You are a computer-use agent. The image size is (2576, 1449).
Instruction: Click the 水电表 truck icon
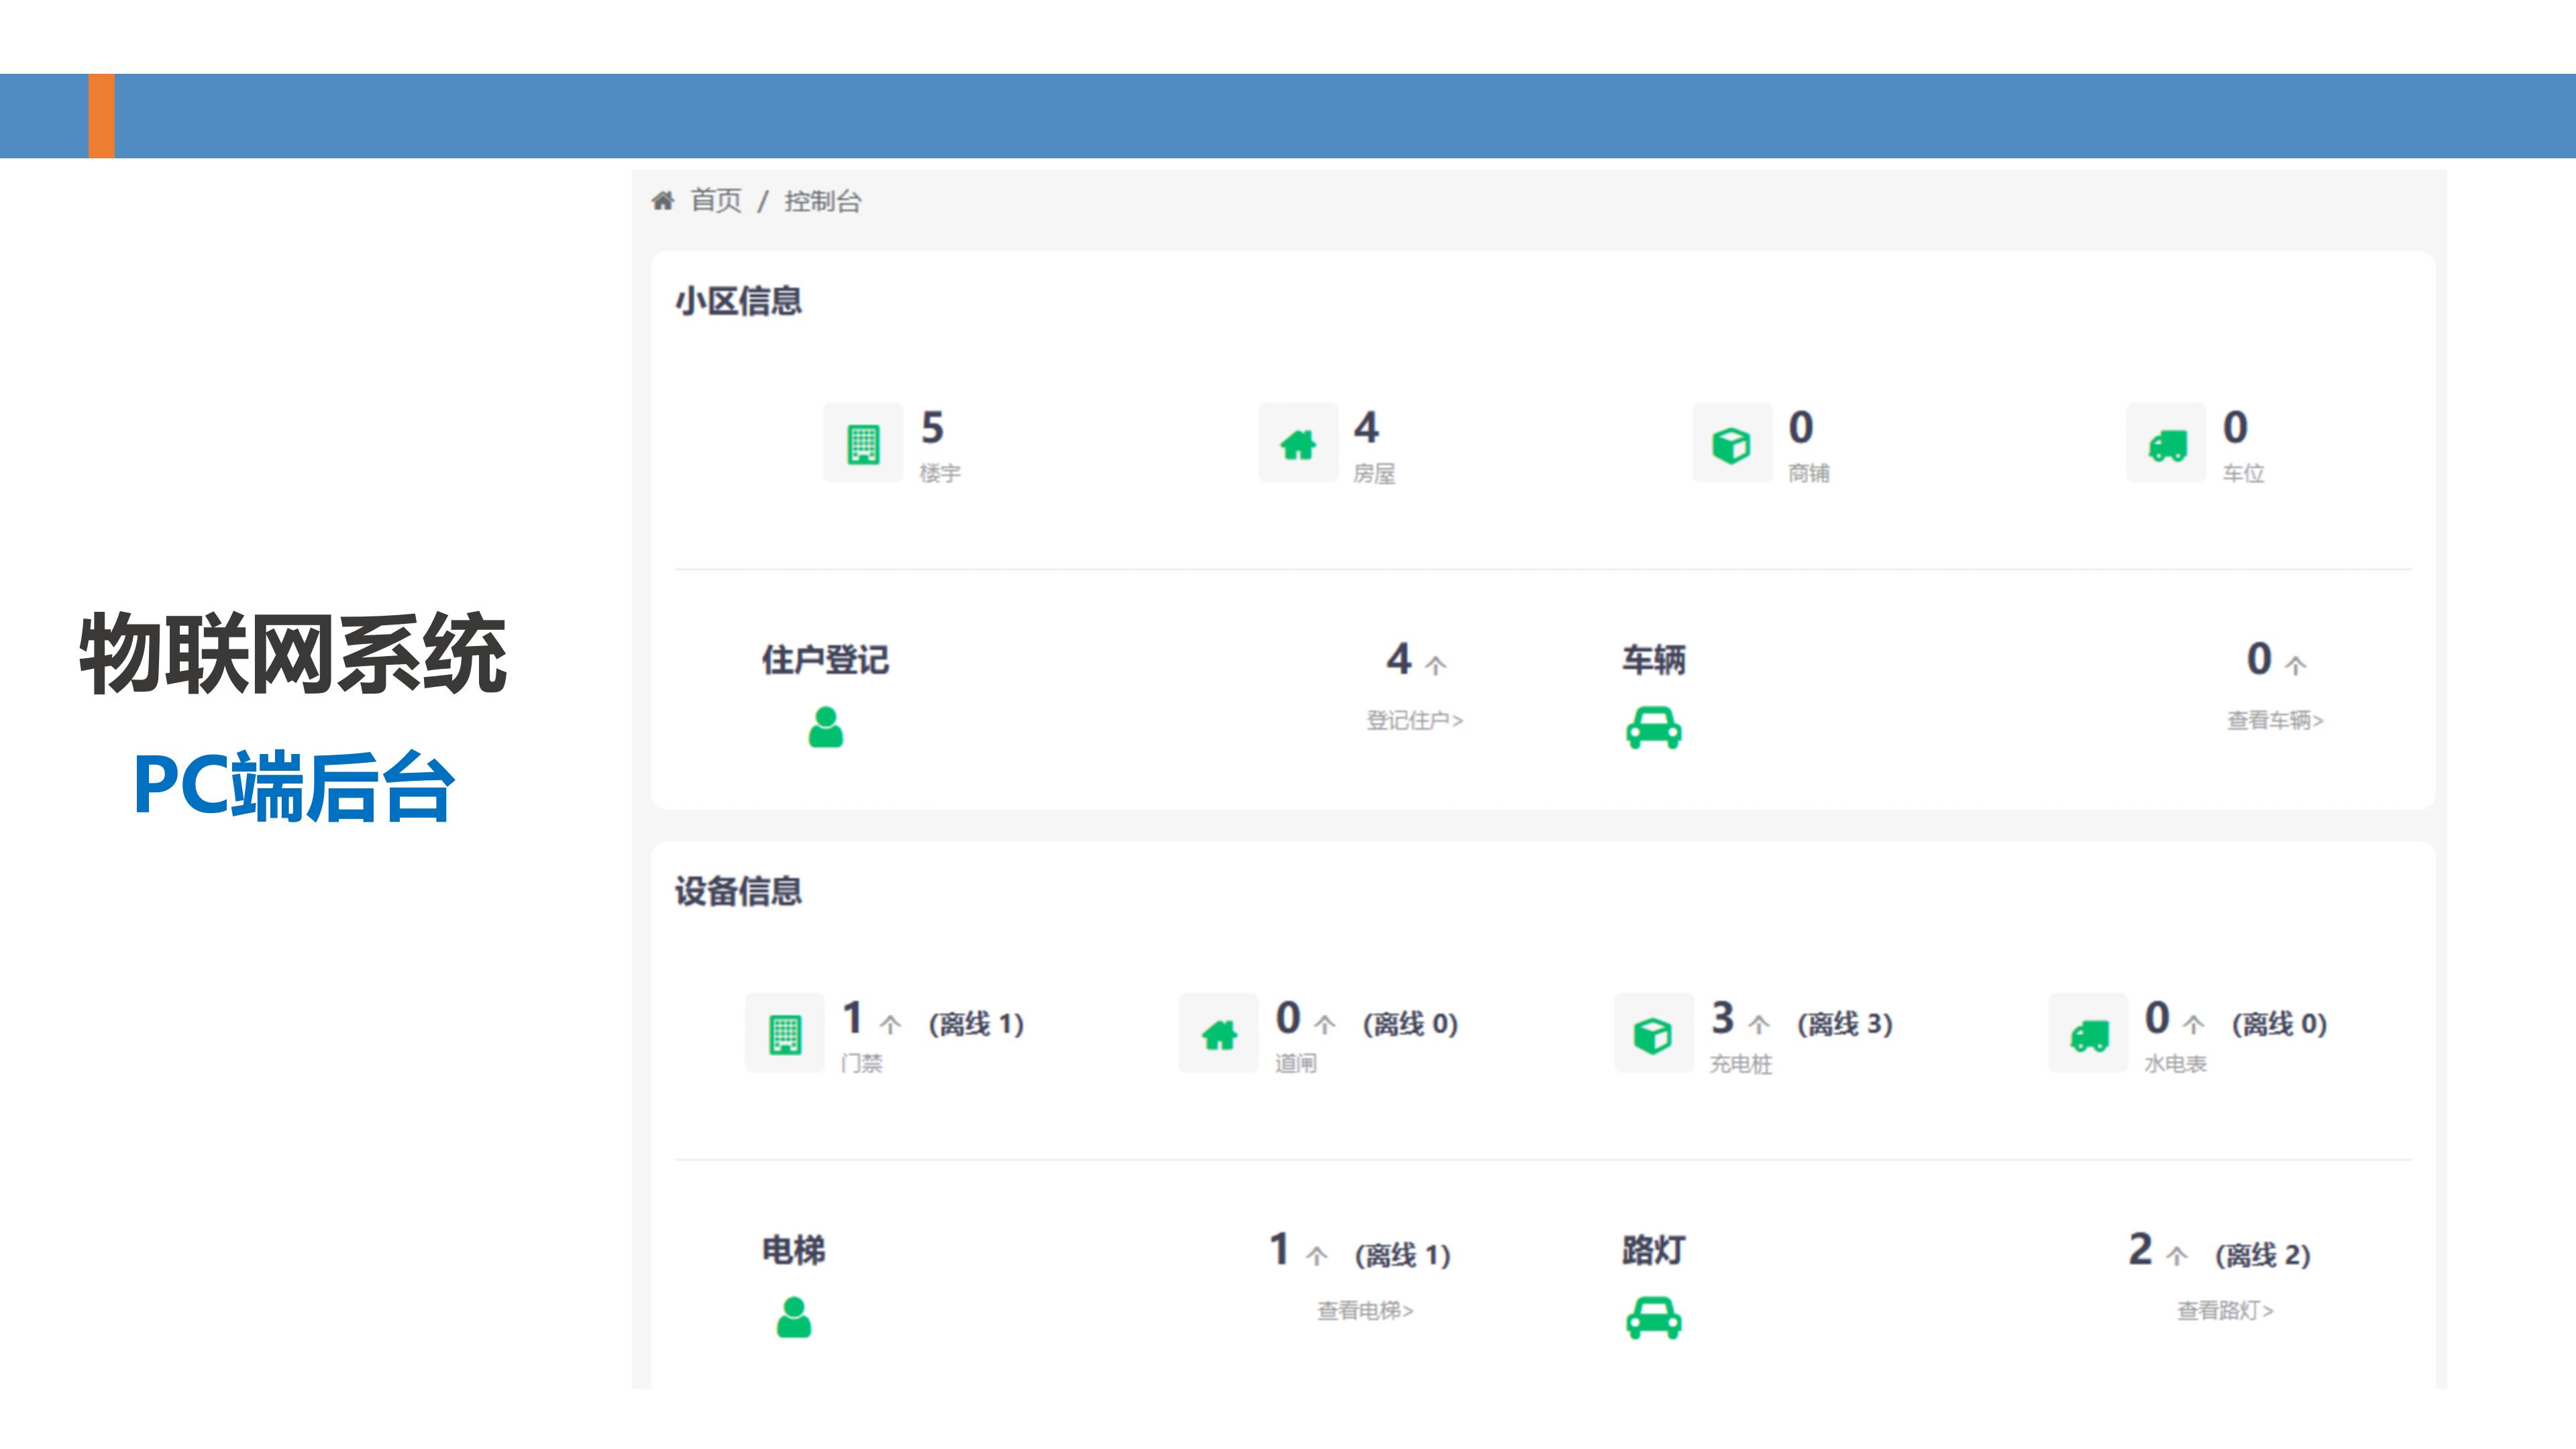pos(2088,1033)
